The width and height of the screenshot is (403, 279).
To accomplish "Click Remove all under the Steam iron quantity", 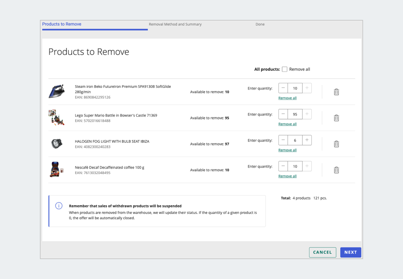I will 287,98.
